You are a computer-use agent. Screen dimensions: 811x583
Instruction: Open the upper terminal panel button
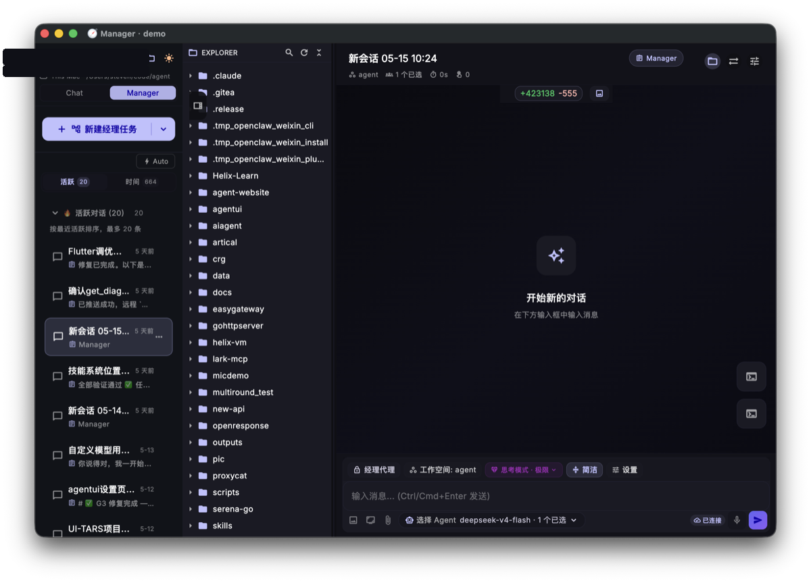[752, 377]
